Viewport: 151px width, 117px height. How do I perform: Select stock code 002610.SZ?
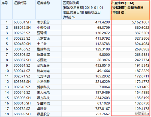(x=22, y=87)
